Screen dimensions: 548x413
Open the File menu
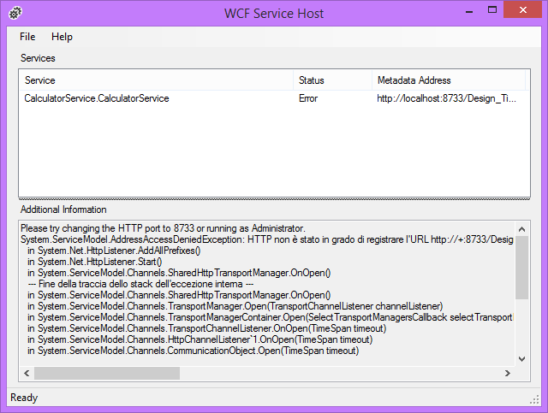click(27, 37)
